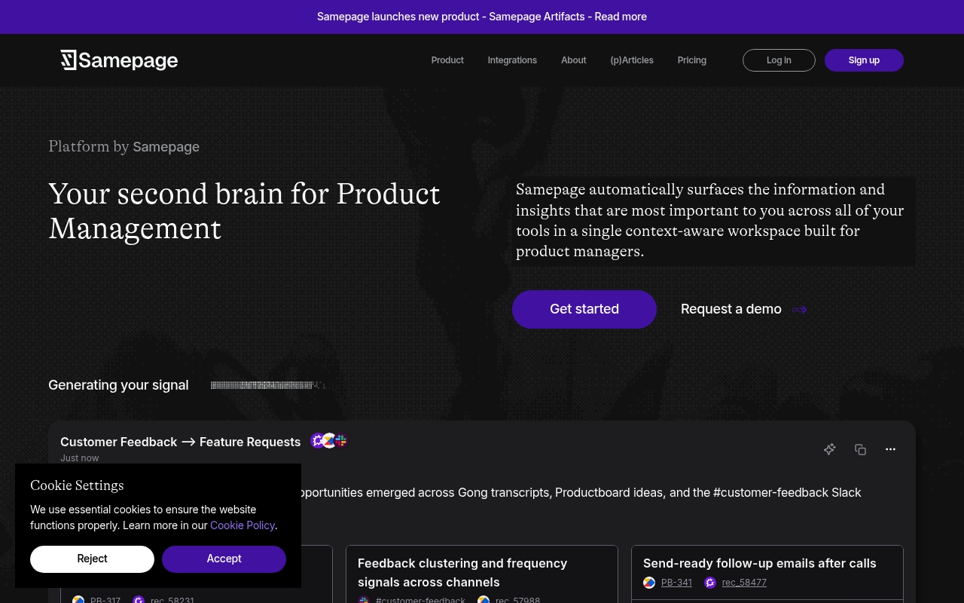Screen dimensions: 964x603
Task: Open the Product menu
Action: click(x=447, y=60)
